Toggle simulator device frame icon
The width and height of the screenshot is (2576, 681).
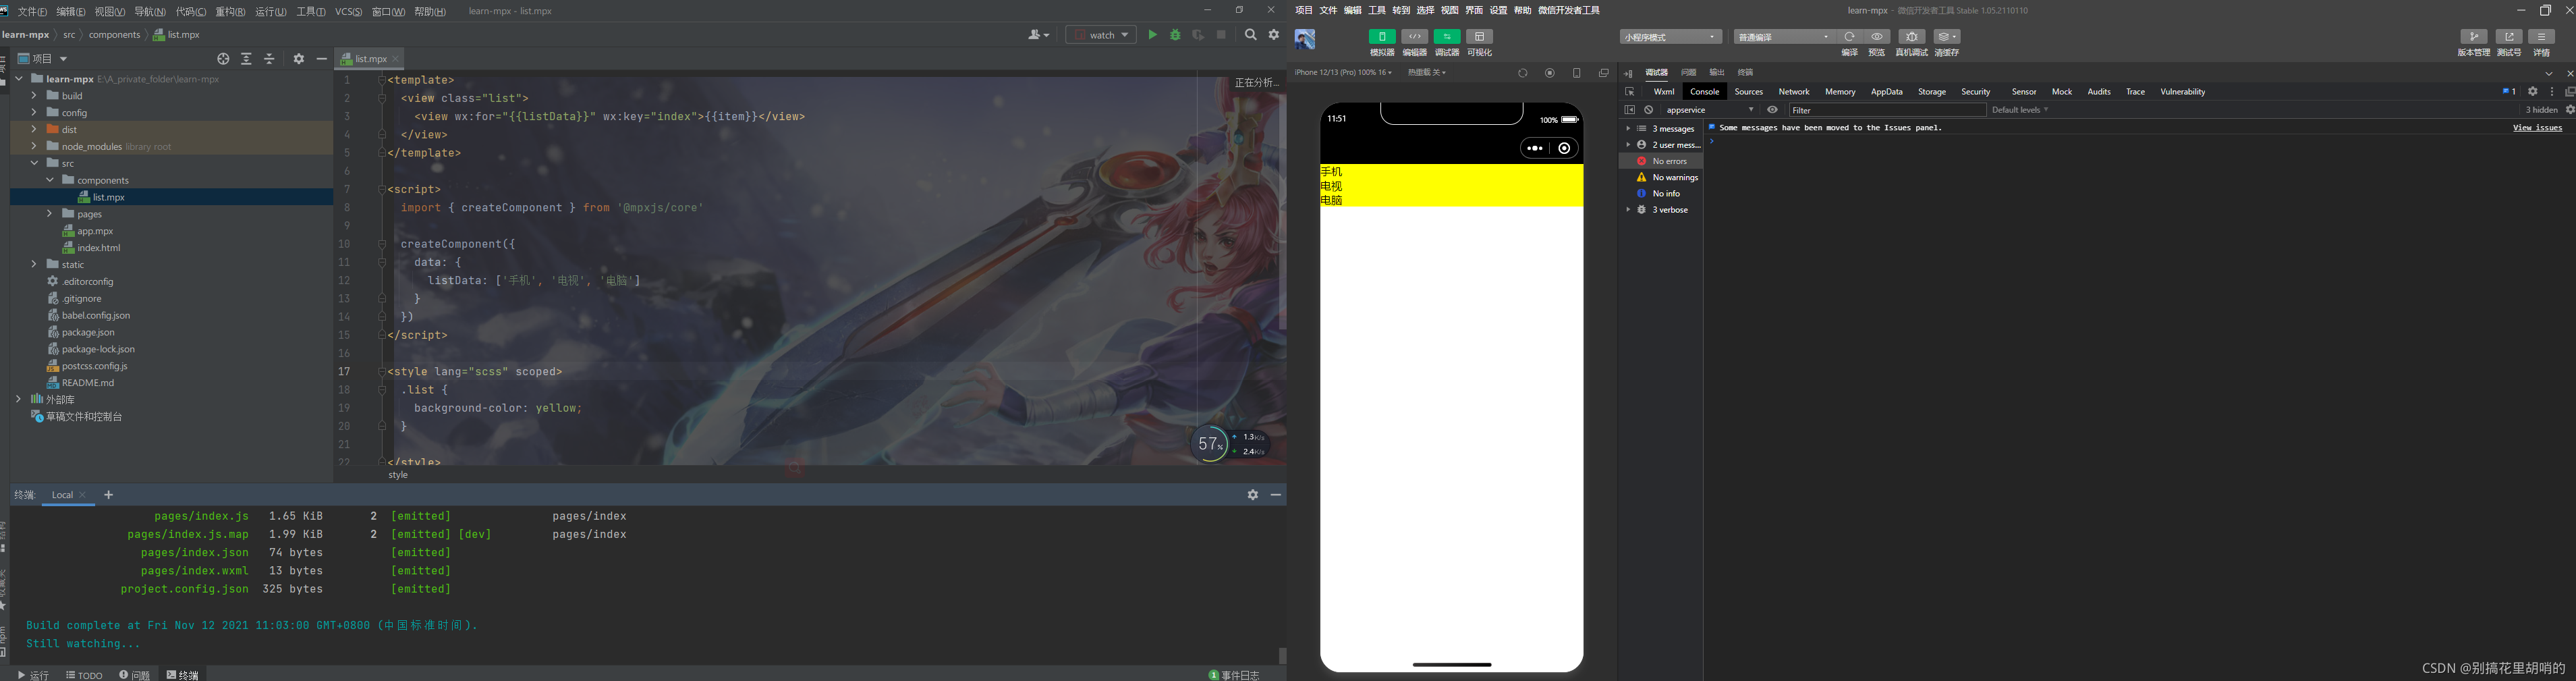(1577, 73)
